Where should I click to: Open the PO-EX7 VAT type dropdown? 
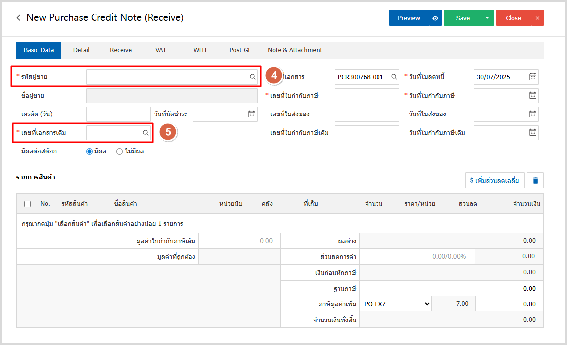[396, 304]
